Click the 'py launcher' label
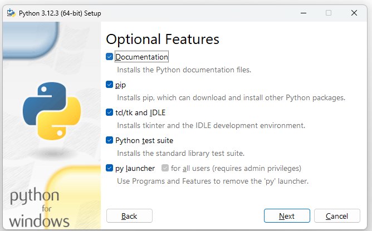 135,168
